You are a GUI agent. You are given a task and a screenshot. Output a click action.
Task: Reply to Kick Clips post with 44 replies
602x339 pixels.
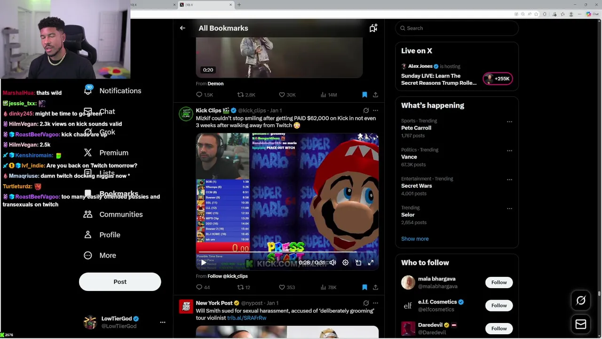point(203,287)
